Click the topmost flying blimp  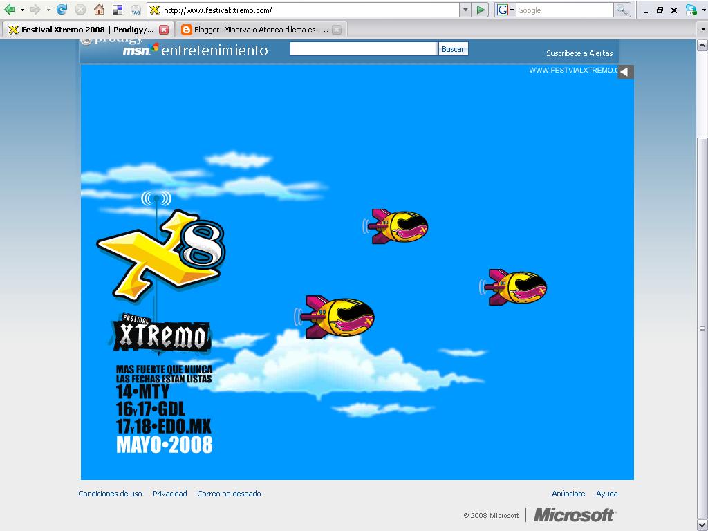pyautogui.click(x=395, y=227)
